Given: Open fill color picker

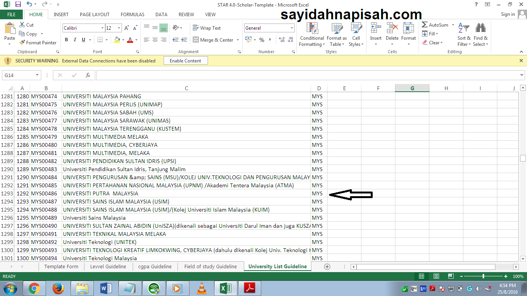Looking at the screenshot, I should tap(123, 40).
